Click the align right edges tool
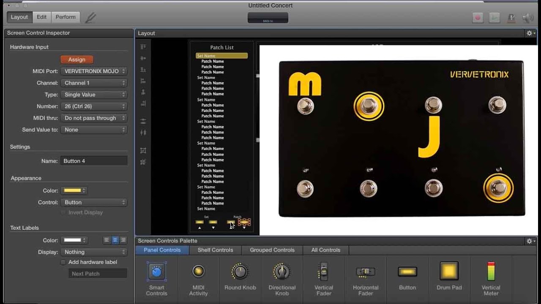 point(143,103)
